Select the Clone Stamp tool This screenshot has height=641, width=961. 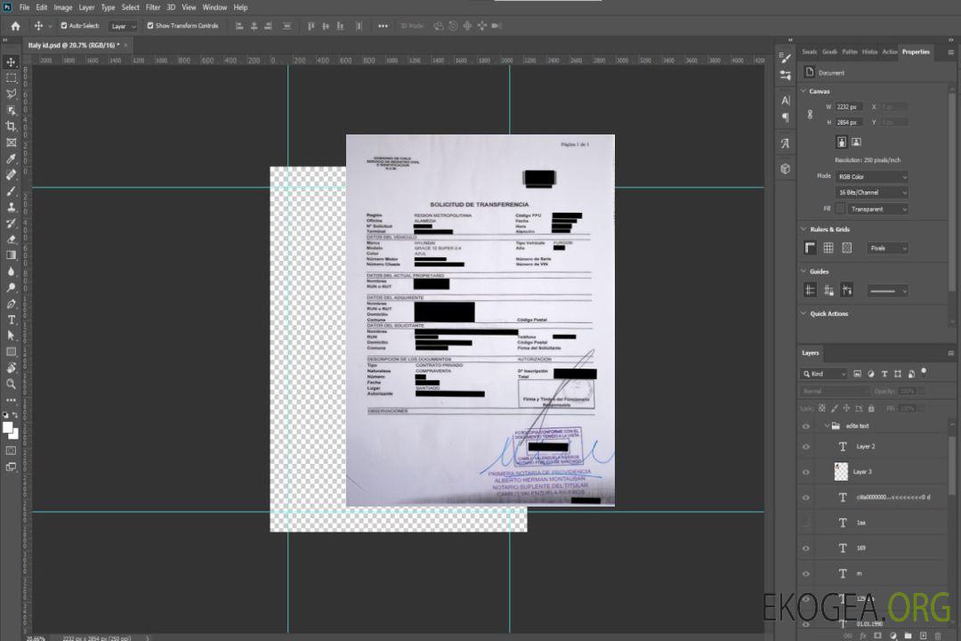pos(11,207)
